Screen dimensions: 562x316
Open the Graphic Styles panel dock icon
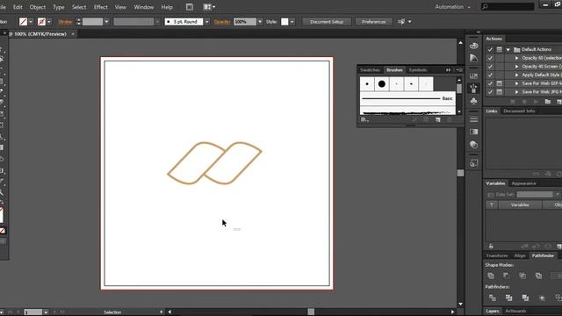tap(474, 163)
